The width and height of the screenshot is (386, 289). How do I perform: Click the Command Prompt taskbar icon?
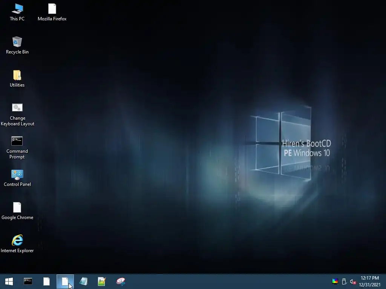28,281
